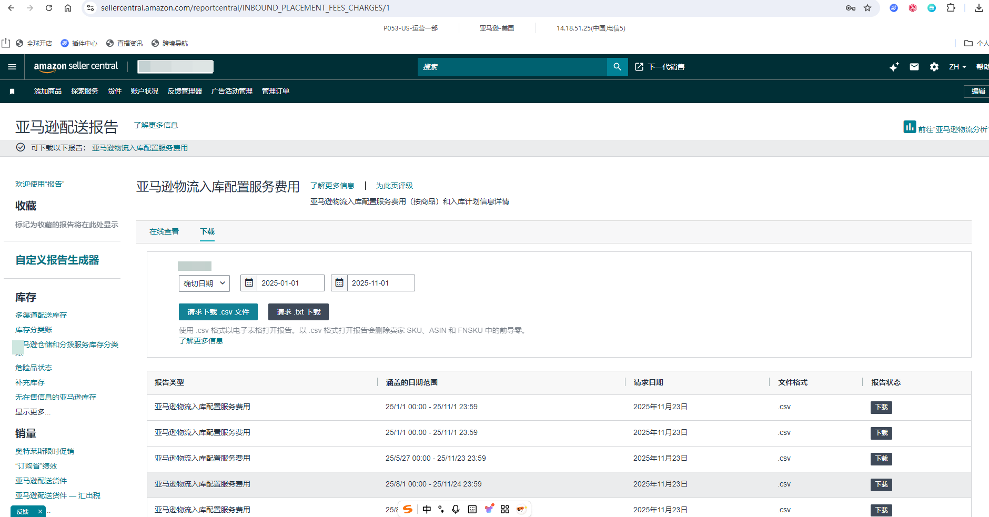Switch to the 在线查看 tab

(x=164, y=231)
